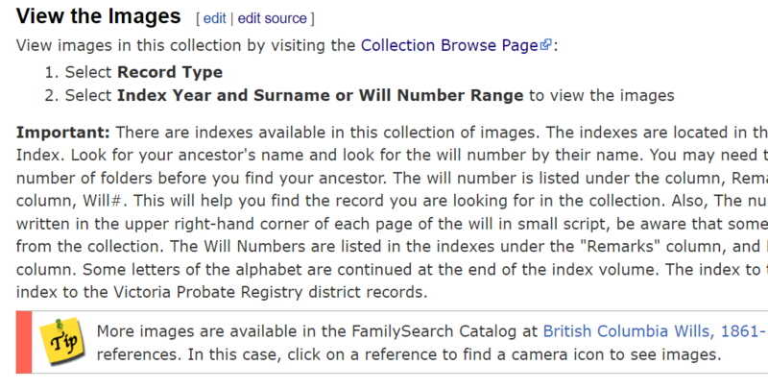Click list number 1 before Select Record Type
Screen dimensions: 768x389
(52, 72)
